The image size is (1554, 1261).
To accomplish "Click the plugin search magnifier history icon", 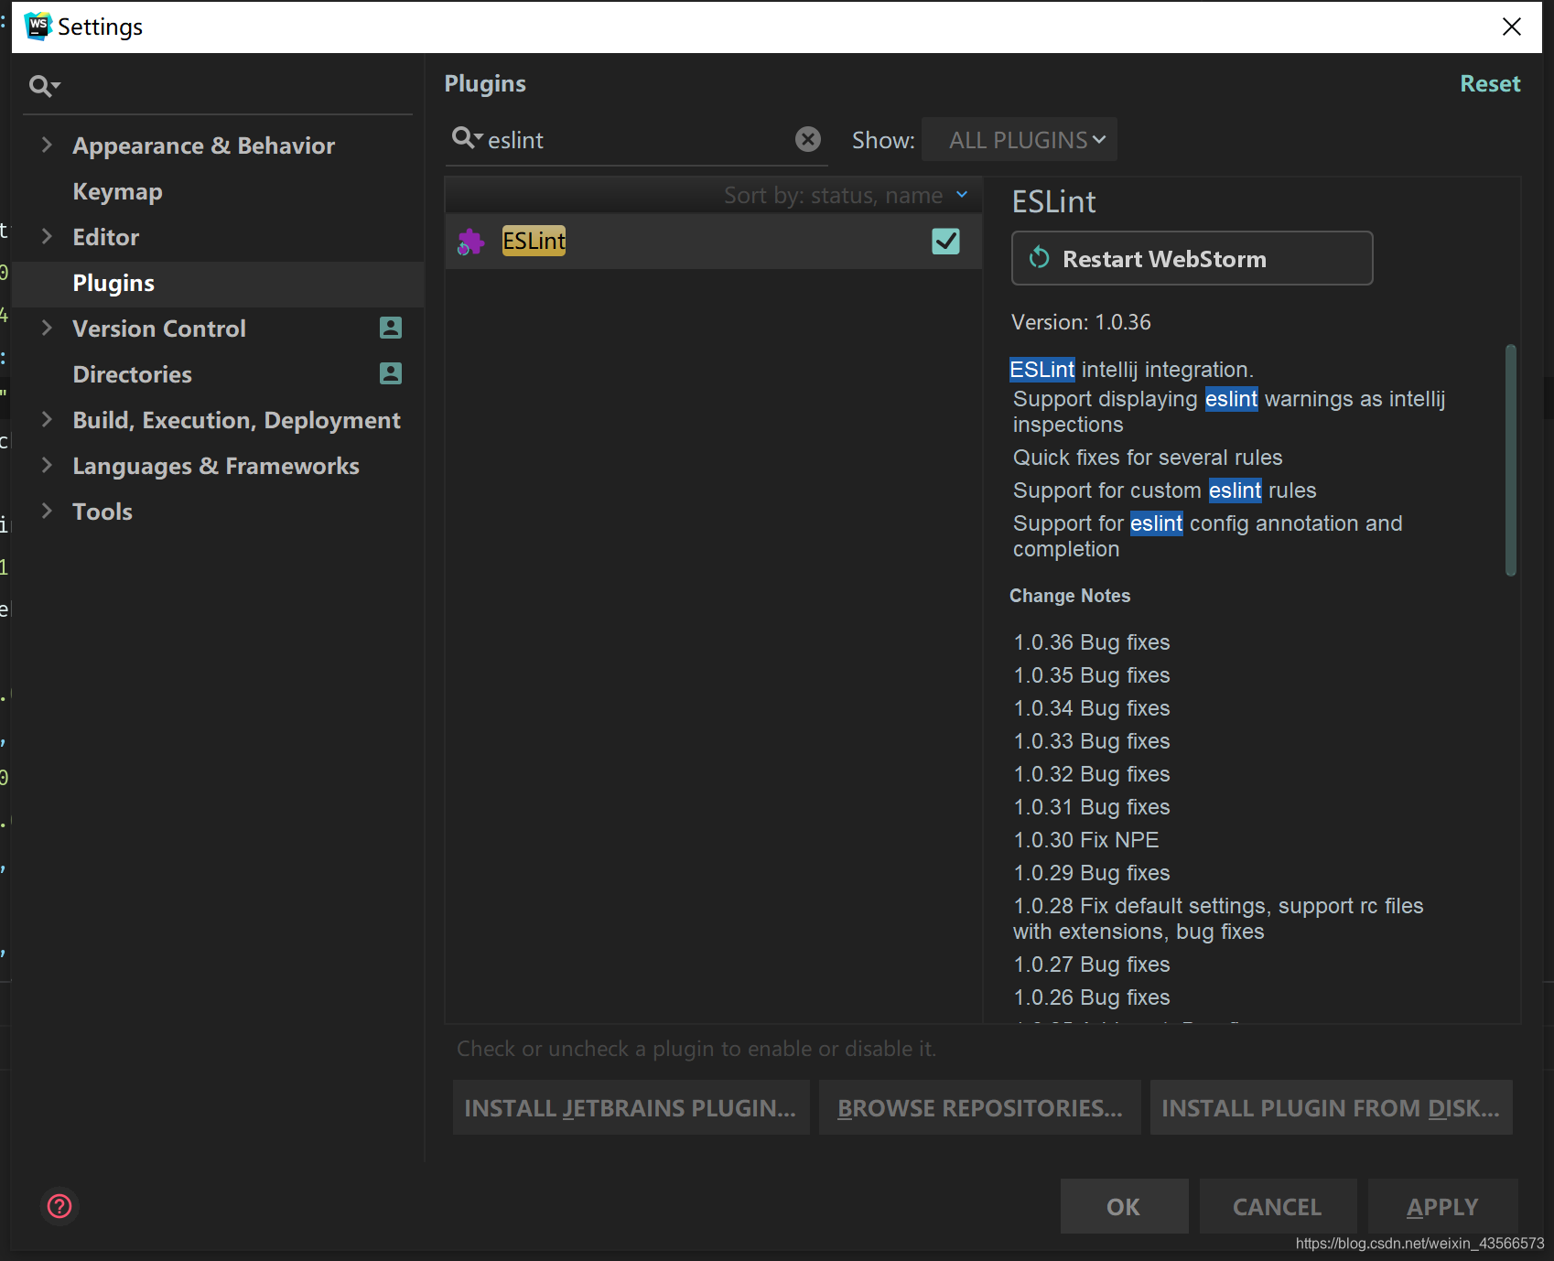I will click(467, 138).
